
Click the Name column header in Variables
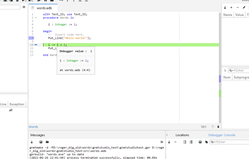click(x=227, y=15)
